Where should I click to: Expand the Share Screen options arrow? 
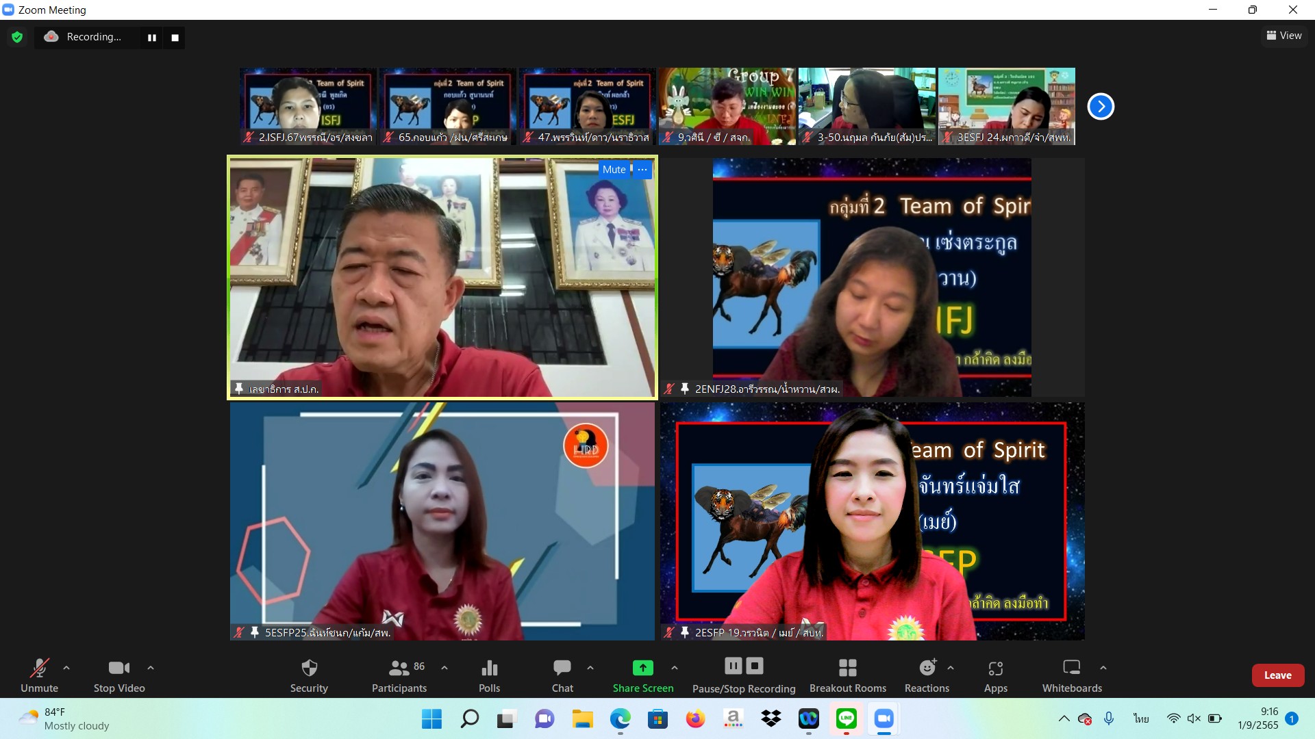675,667
